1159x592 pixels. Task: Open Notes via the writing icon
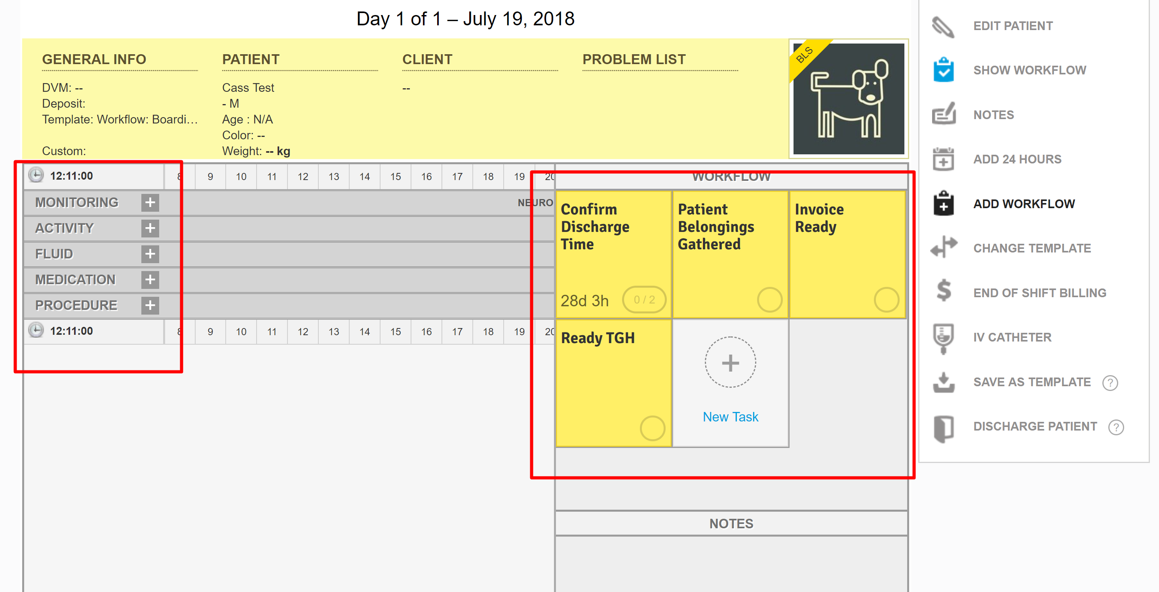[x=943, y=114]
